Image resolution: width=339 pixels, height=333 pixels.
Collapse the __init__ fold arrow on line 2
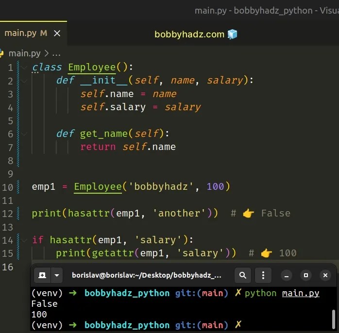[24, 81]
